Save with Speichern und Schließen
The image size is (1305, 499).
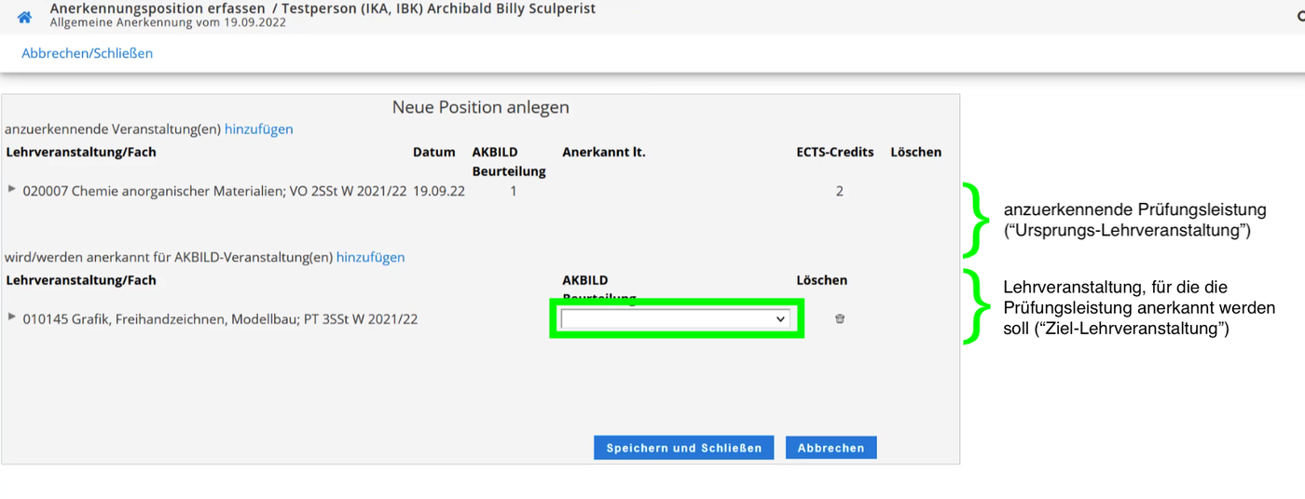tap(683, 448)
